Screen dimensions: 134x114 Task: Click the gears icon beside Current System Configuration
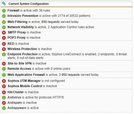click(4, 4)
